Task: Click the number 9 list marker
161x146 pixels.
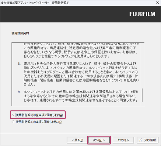Action: [x=19, y=92]
